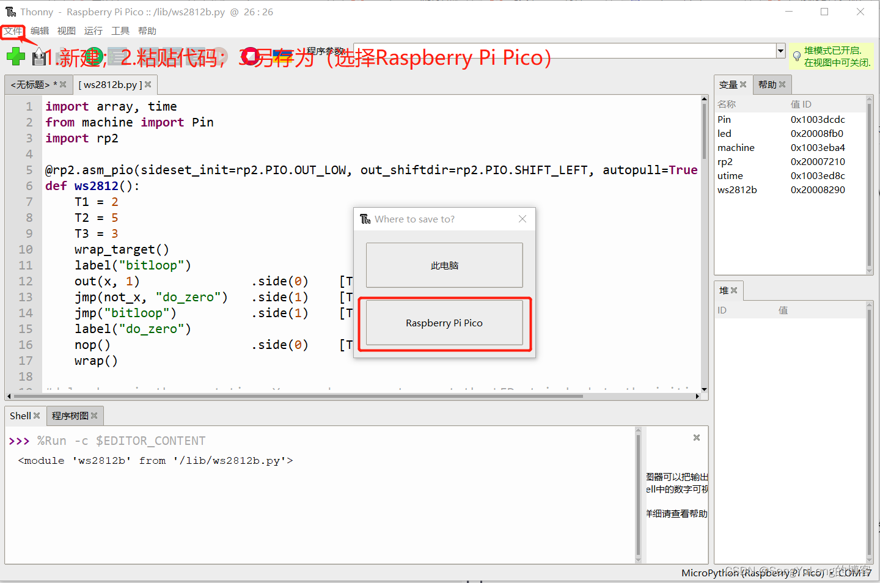
Task: Select the led variable row
Action: click(x=790, y=133)
